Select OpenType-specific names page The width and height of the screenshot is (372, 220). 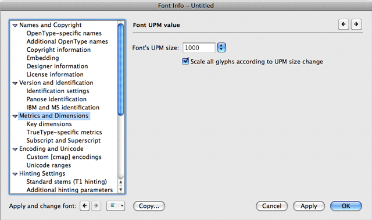(64, 33)
